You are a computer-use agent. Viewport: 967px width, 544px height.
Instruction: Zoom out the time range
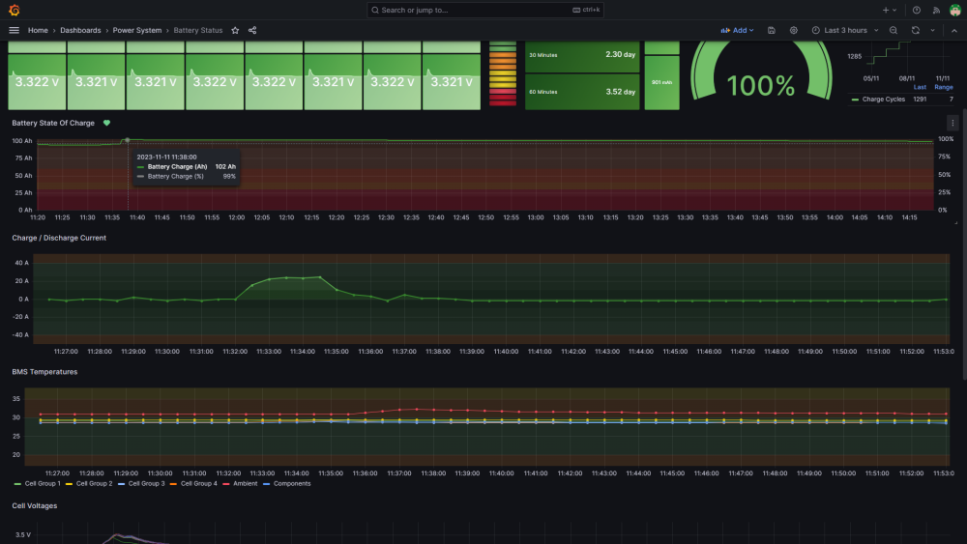(x=893, y=30)
